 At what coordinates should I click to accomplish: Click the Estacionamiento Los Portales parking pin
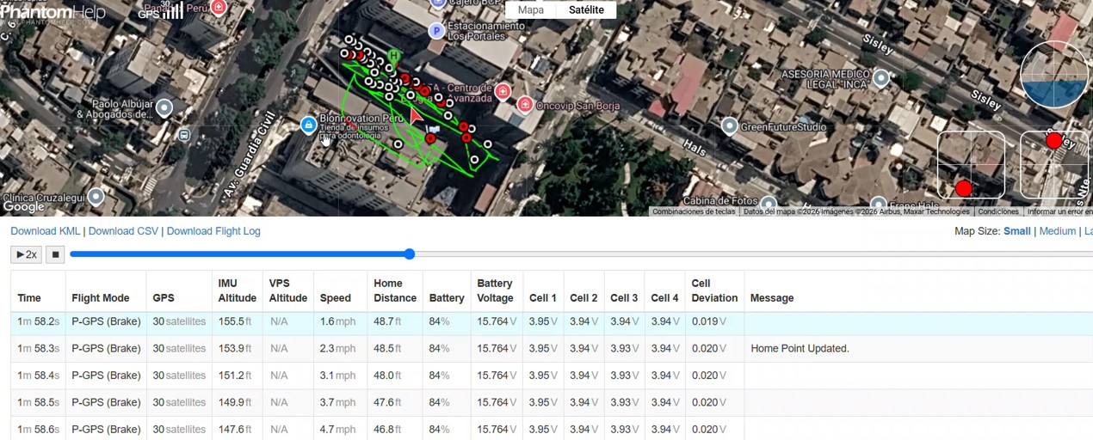(x=436, y=31)
